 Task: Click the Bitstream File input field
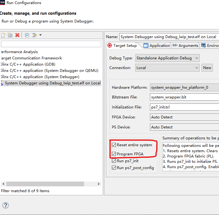point(184,97)
